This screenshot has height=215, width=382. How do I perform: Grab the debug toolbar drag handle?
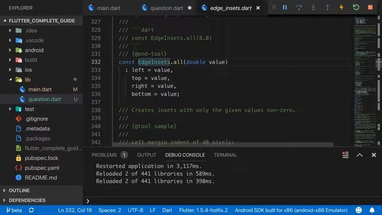click(274, 8)
